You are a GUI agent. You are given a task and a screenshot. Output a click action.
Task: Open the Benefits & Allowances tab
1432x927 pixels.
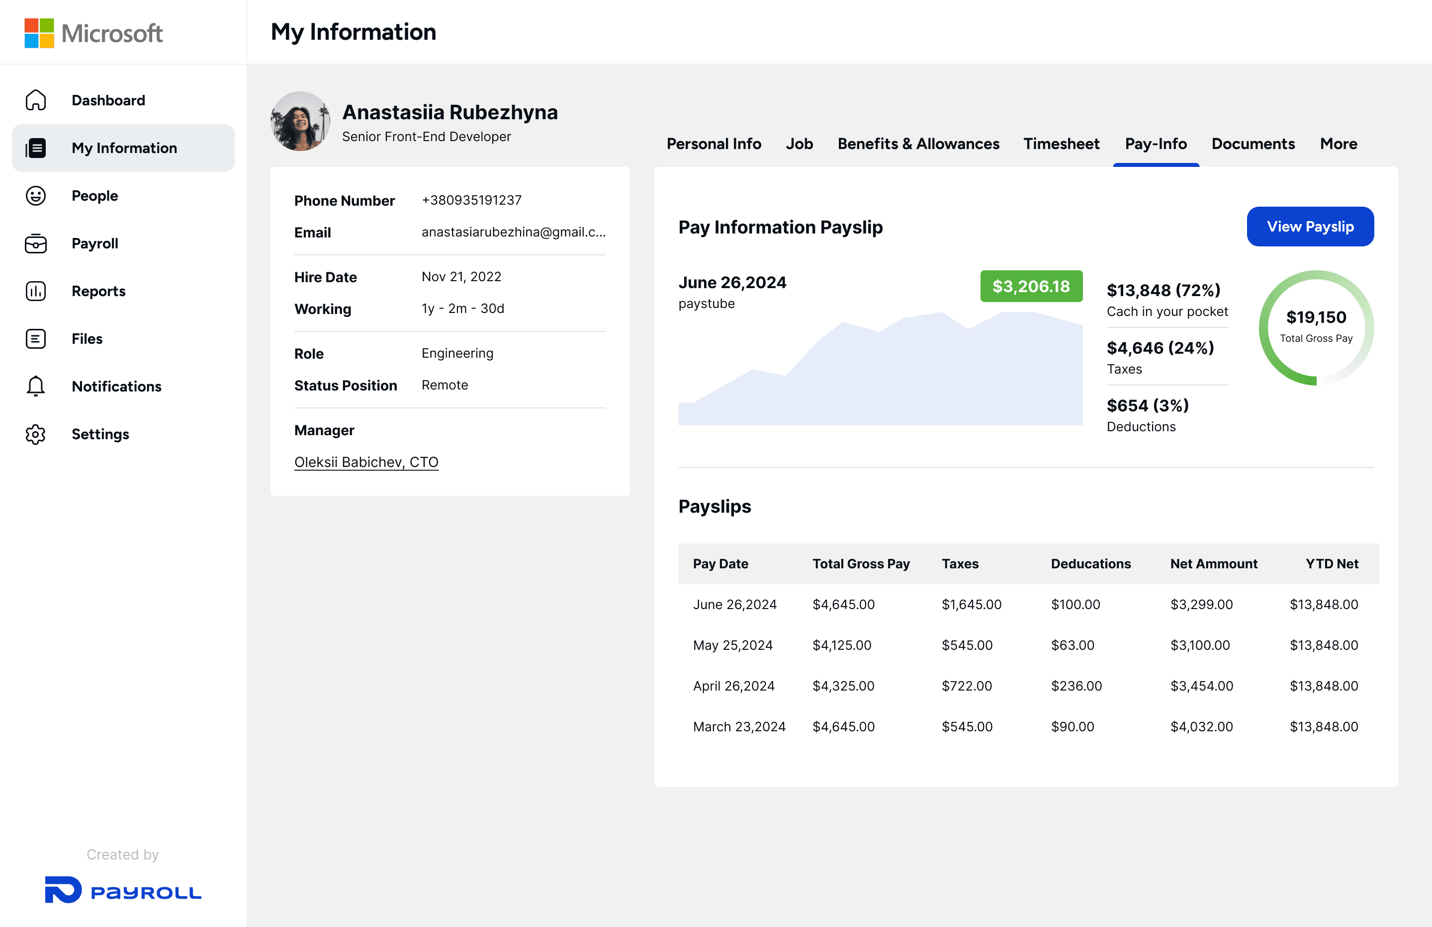pos(917,144)
